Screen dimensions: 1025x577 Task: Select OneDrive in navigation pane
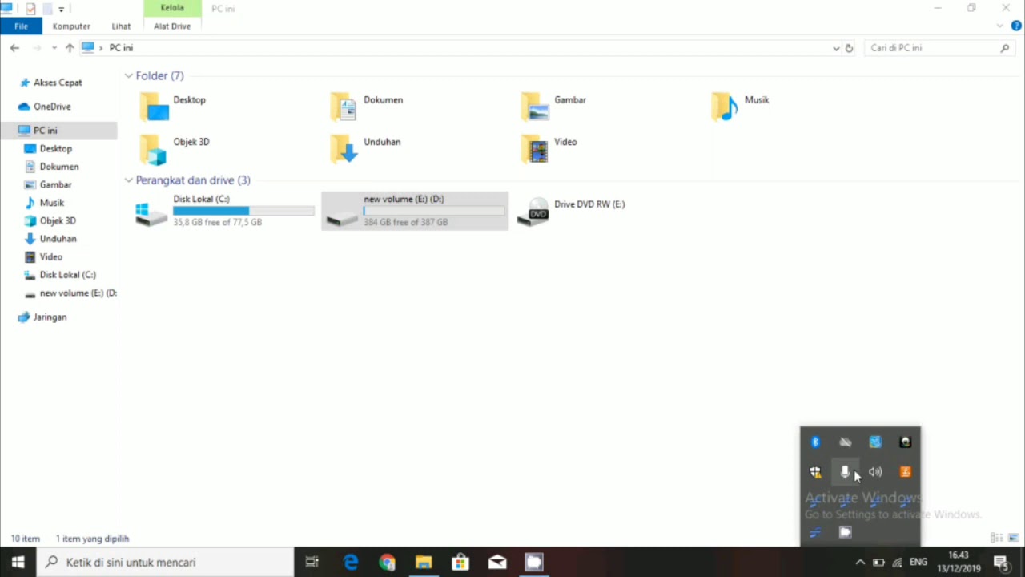[52, 107]
